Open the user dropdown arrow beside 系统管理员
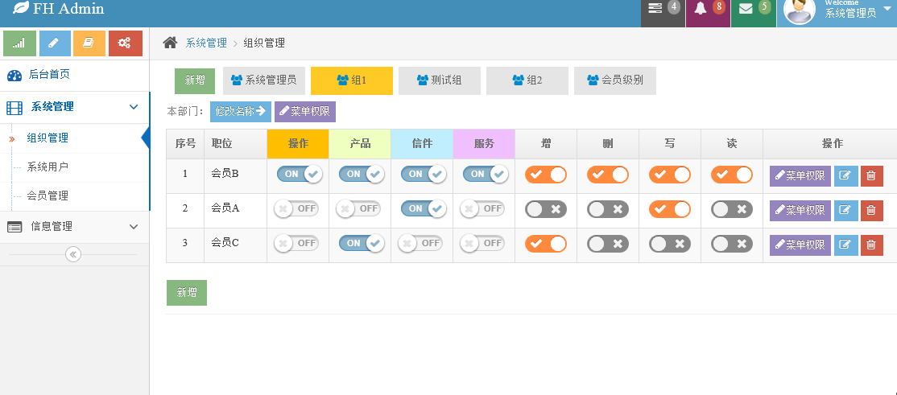Image resolution: width=897 pixels, height=395 pixels. point(887,8)
